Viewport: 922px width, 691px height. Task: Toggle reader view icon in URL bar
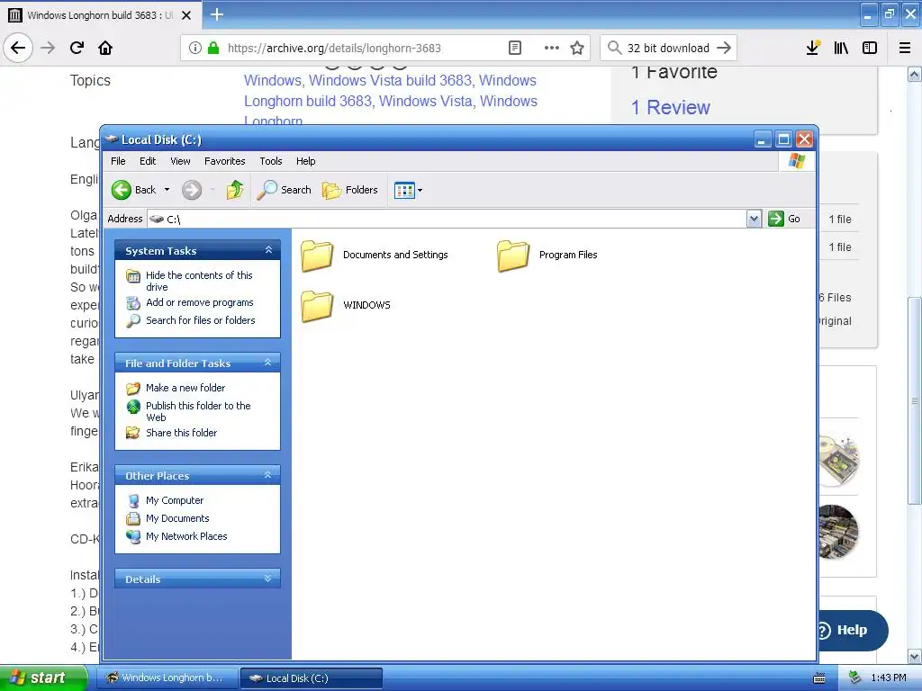coord(515,49)
